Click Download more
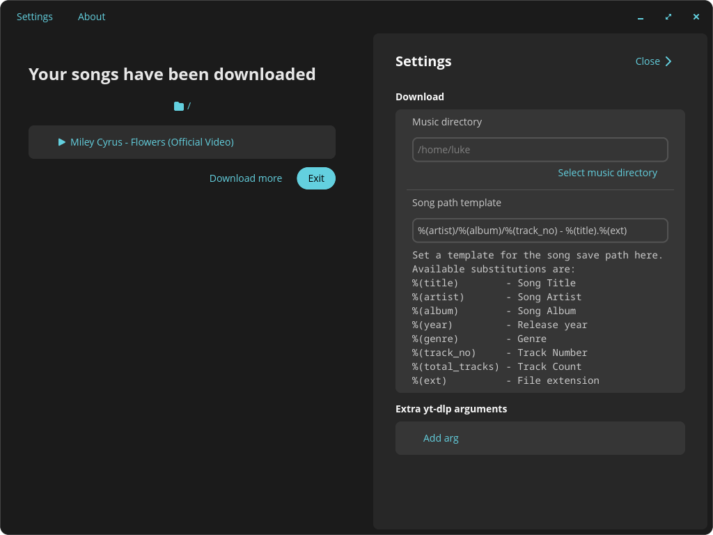The height and width of the screenshot is (535, 713). 246,178
